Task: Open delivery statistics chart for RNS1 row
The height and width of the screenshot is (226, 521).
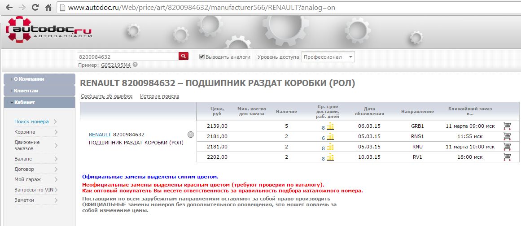Action: [330, 137]
